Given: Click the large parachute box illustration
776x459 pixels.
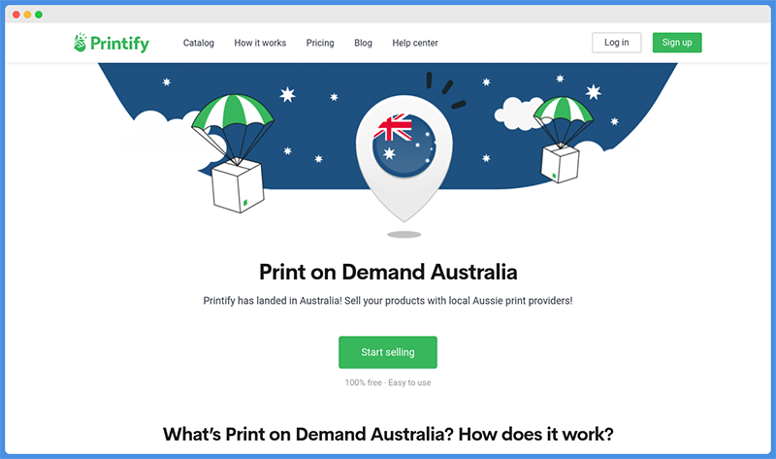Looking at the screenshot, I should (x=233, y=153).
